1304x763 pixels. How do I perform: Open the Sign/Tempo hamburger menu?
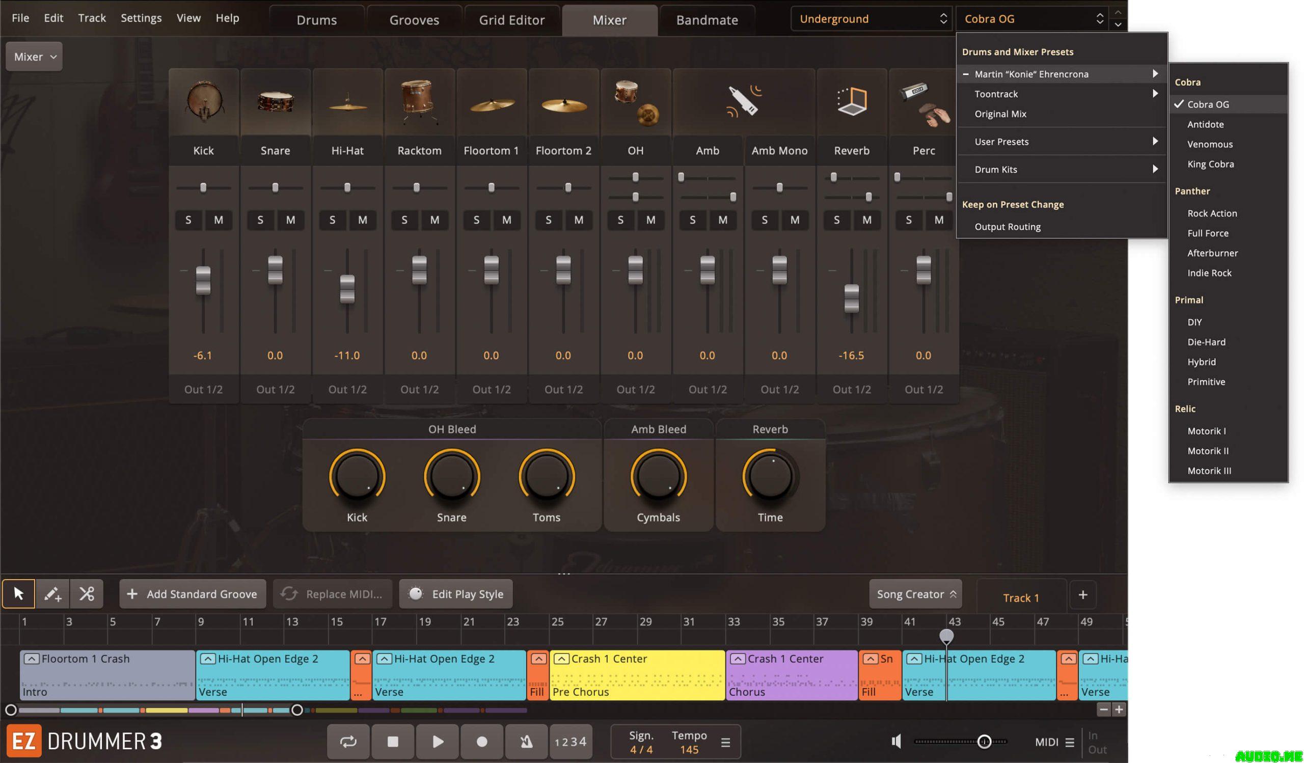[x=725, y=742]
